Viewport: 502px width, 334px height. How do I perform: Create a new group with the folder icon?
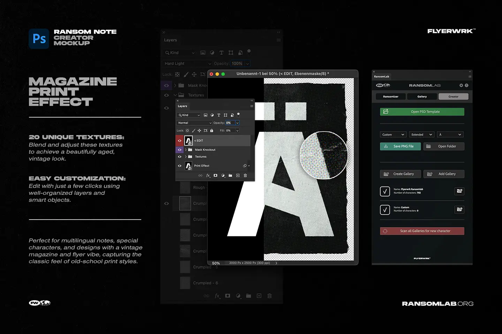pos(230,175)
